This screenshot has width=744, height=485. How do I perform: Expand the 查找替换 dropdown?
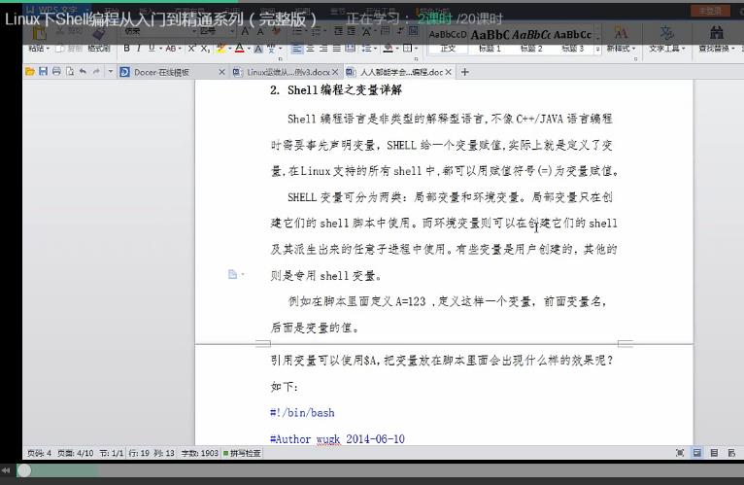[719, 48]
